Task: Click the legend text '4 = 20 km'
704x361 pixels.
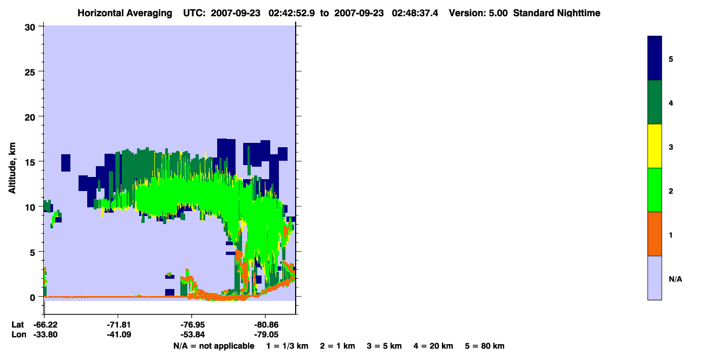Action: [434, 346]
